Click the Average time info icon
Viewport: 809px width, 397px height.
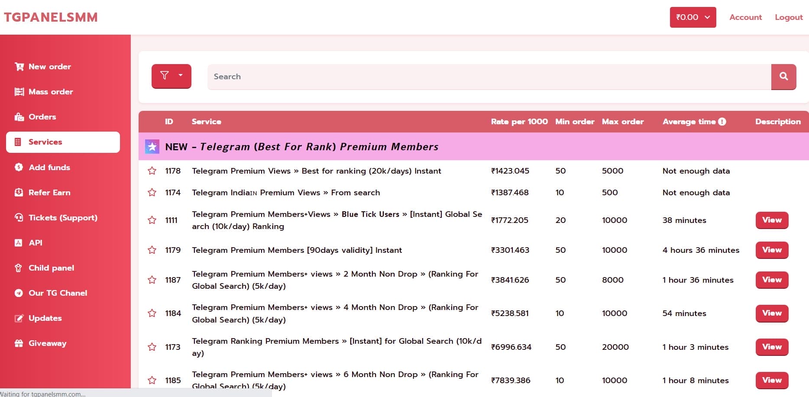tap(722, 122)
